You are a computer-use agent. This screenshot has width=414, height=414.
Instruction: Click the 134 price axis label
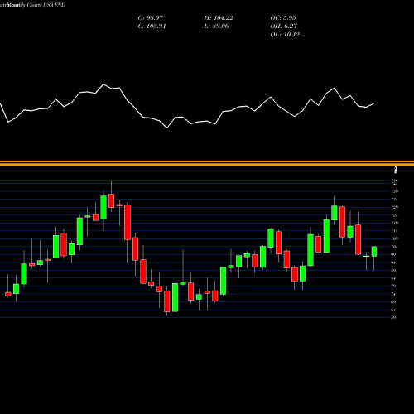pos(395,200)
